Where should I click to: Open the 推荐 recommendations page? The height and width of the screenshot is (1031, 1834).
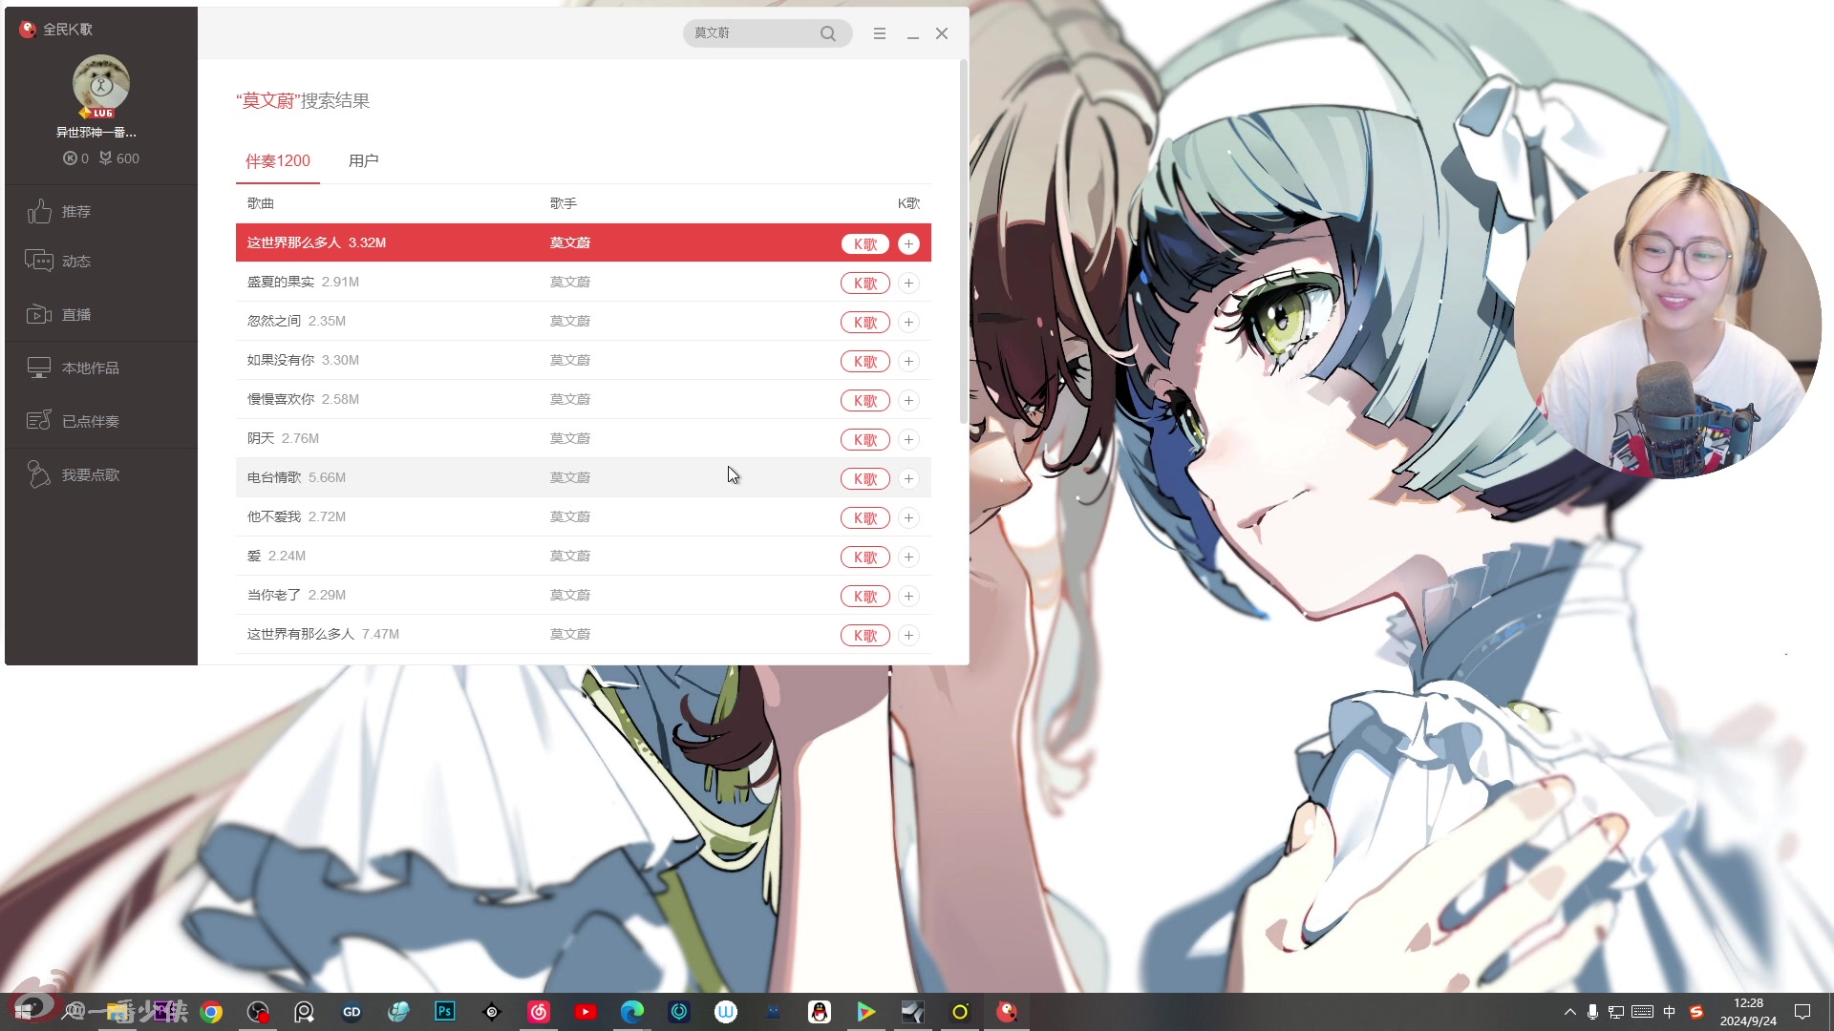click(x=59, y=211)
